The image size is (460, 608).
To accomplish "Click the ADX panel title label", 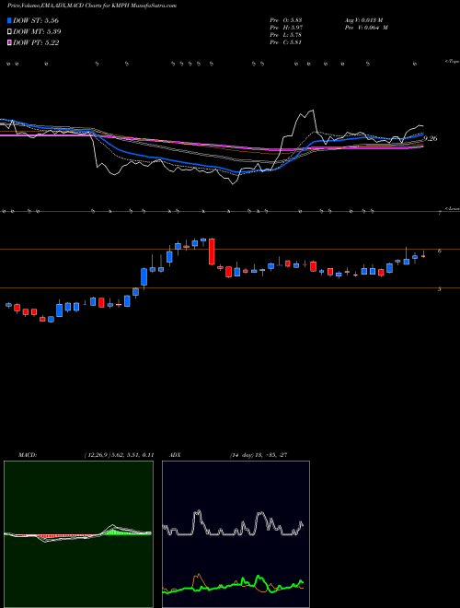I will (175, 455).
